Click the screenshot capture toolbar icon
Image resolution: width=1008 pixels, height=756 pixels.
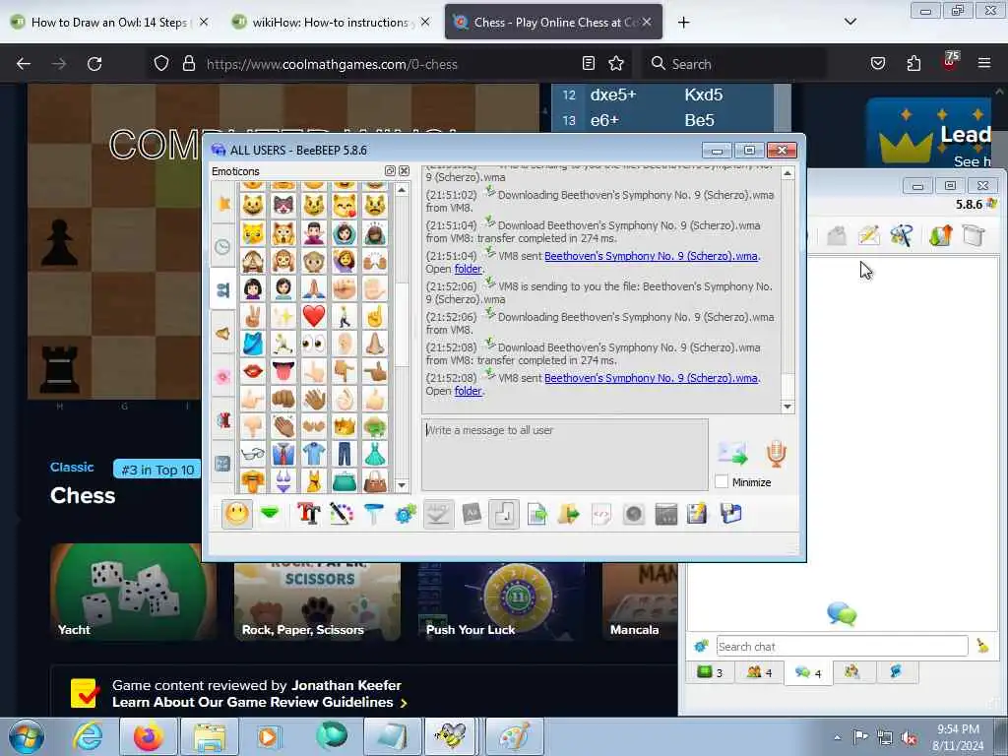[x=666, y=514]
